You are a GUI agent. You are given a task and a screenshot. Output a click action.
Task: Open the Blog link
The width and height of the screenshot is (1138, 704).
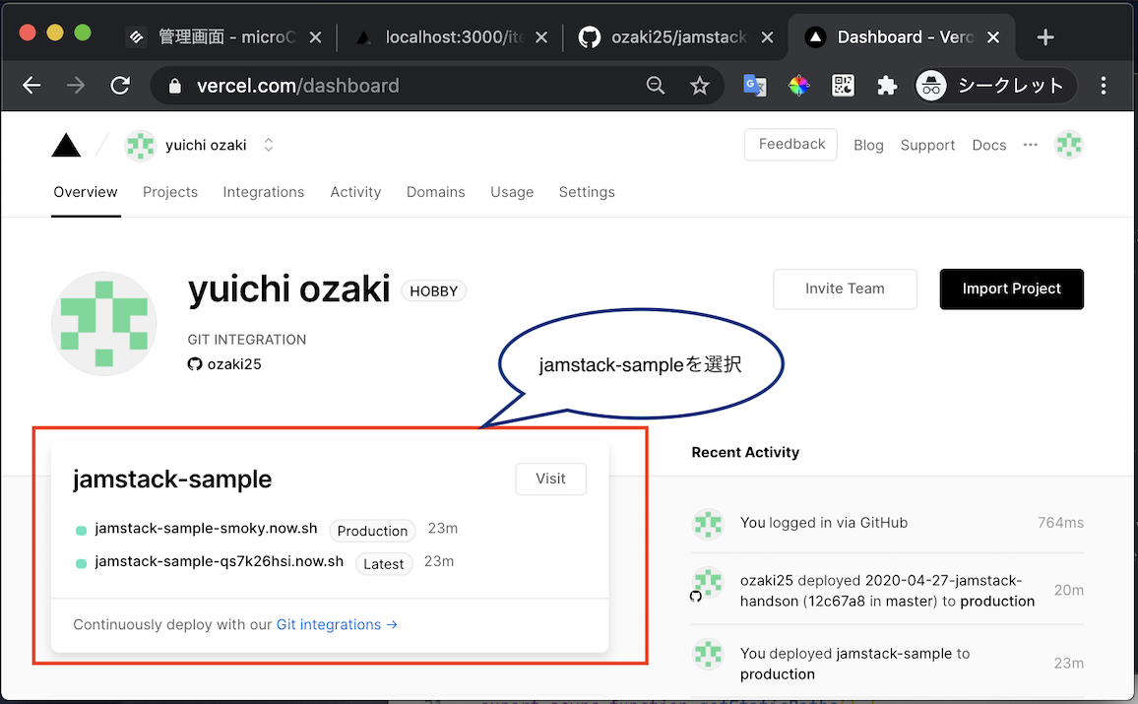point(868,145)
